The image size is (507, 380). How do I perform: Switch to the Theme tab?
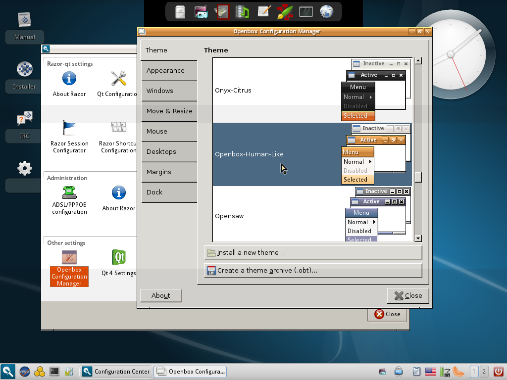coord(169,50)
